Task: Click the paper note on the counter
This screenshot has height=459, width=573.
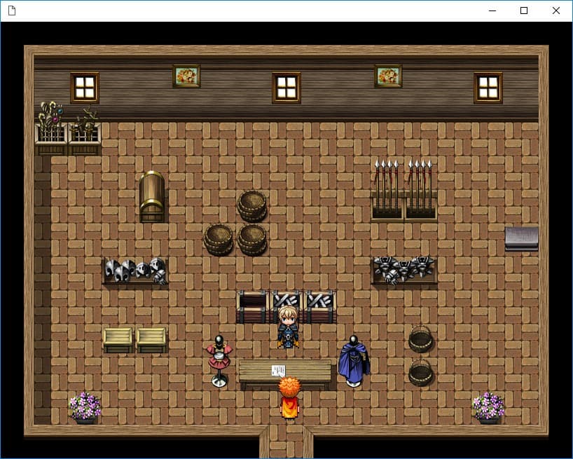Action: [279, 371]
